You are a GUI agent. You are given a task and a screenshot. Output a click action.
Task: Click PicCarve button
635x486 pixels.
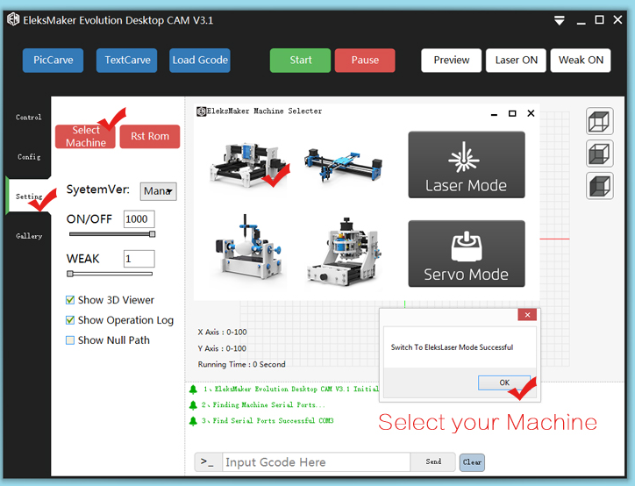point(53,61)
